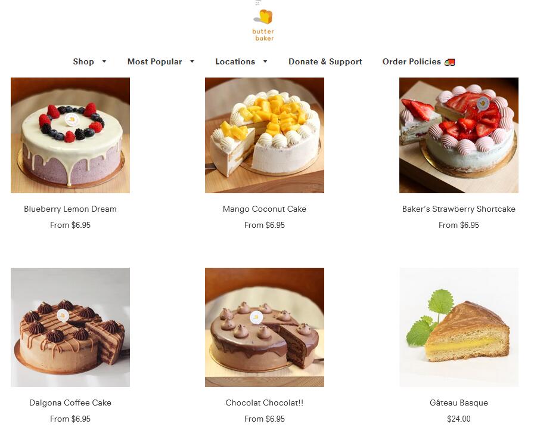
Task: Open the Blueberry Lemon Dream product link
Action: [x=70, y=209]
